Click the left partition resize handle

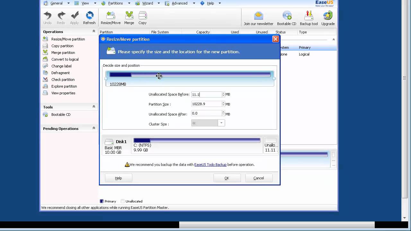tap(106, 79)
